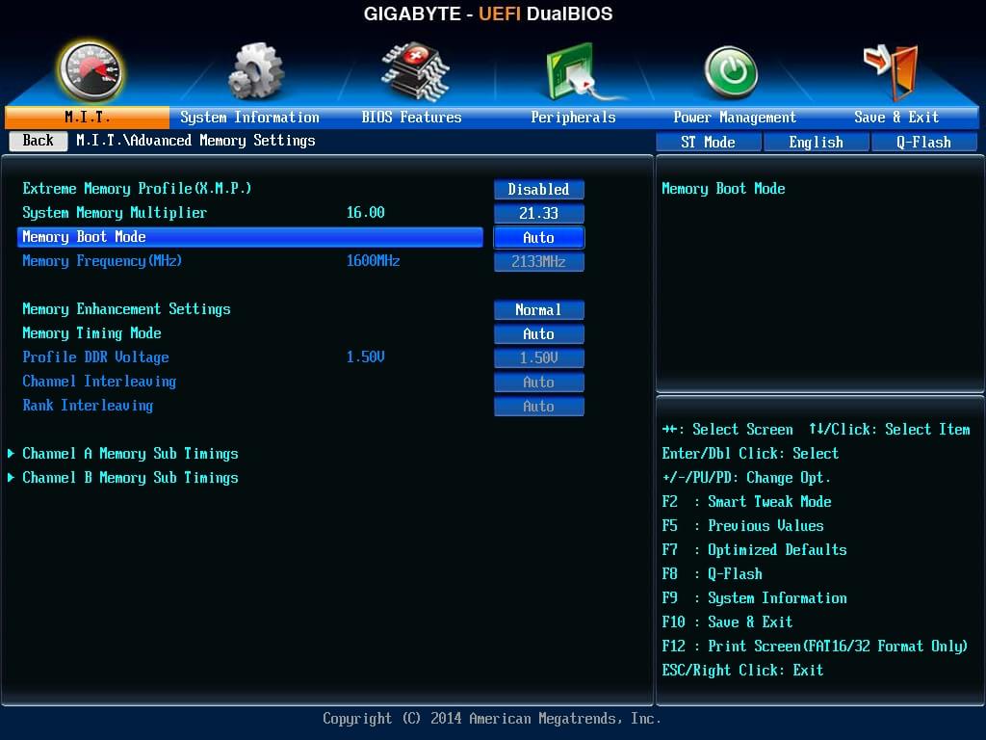Image resolution: width=986 pixels, height=740 pixels.
Task: Launch Q-Flash from the top-right button
Action: coord(923,143)
